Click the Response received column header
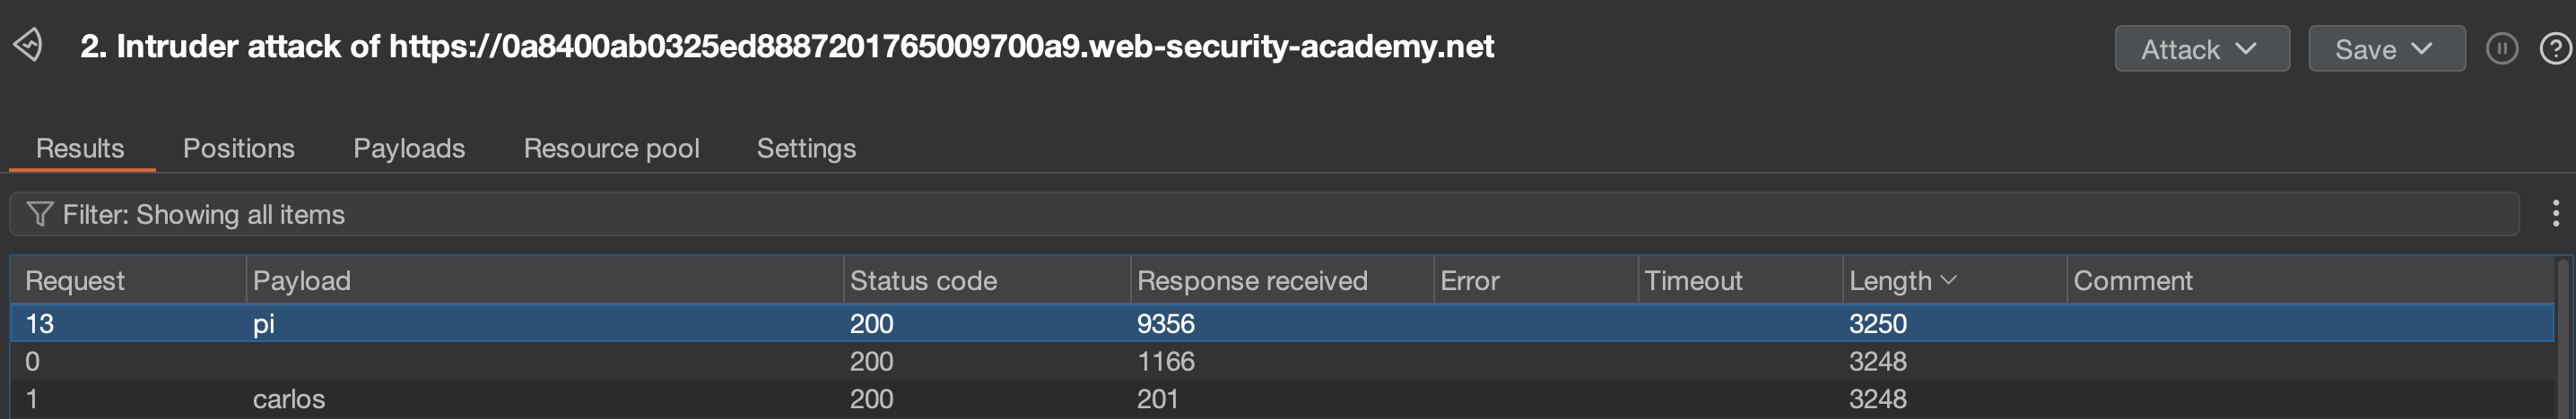This screenshot has height=419, width=2576. 1252,281
